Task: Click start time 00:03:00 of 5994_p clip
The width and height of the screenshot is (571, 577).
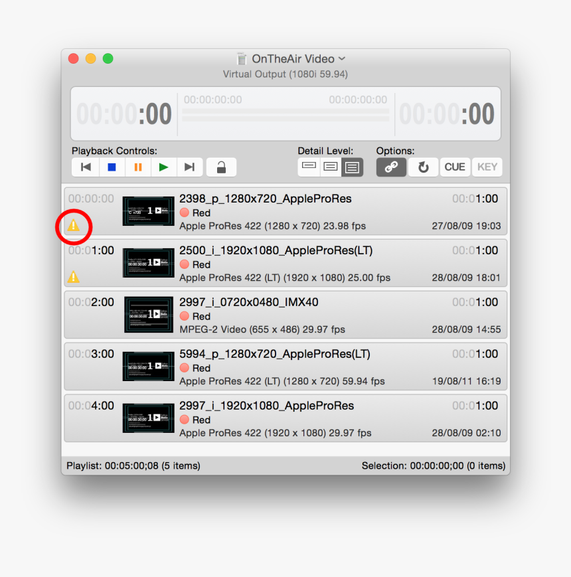Action: point(91,354)
